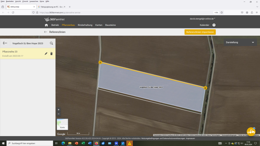Select point marker A on the map
The image size is (260, 146).
(x=100, y=62)
